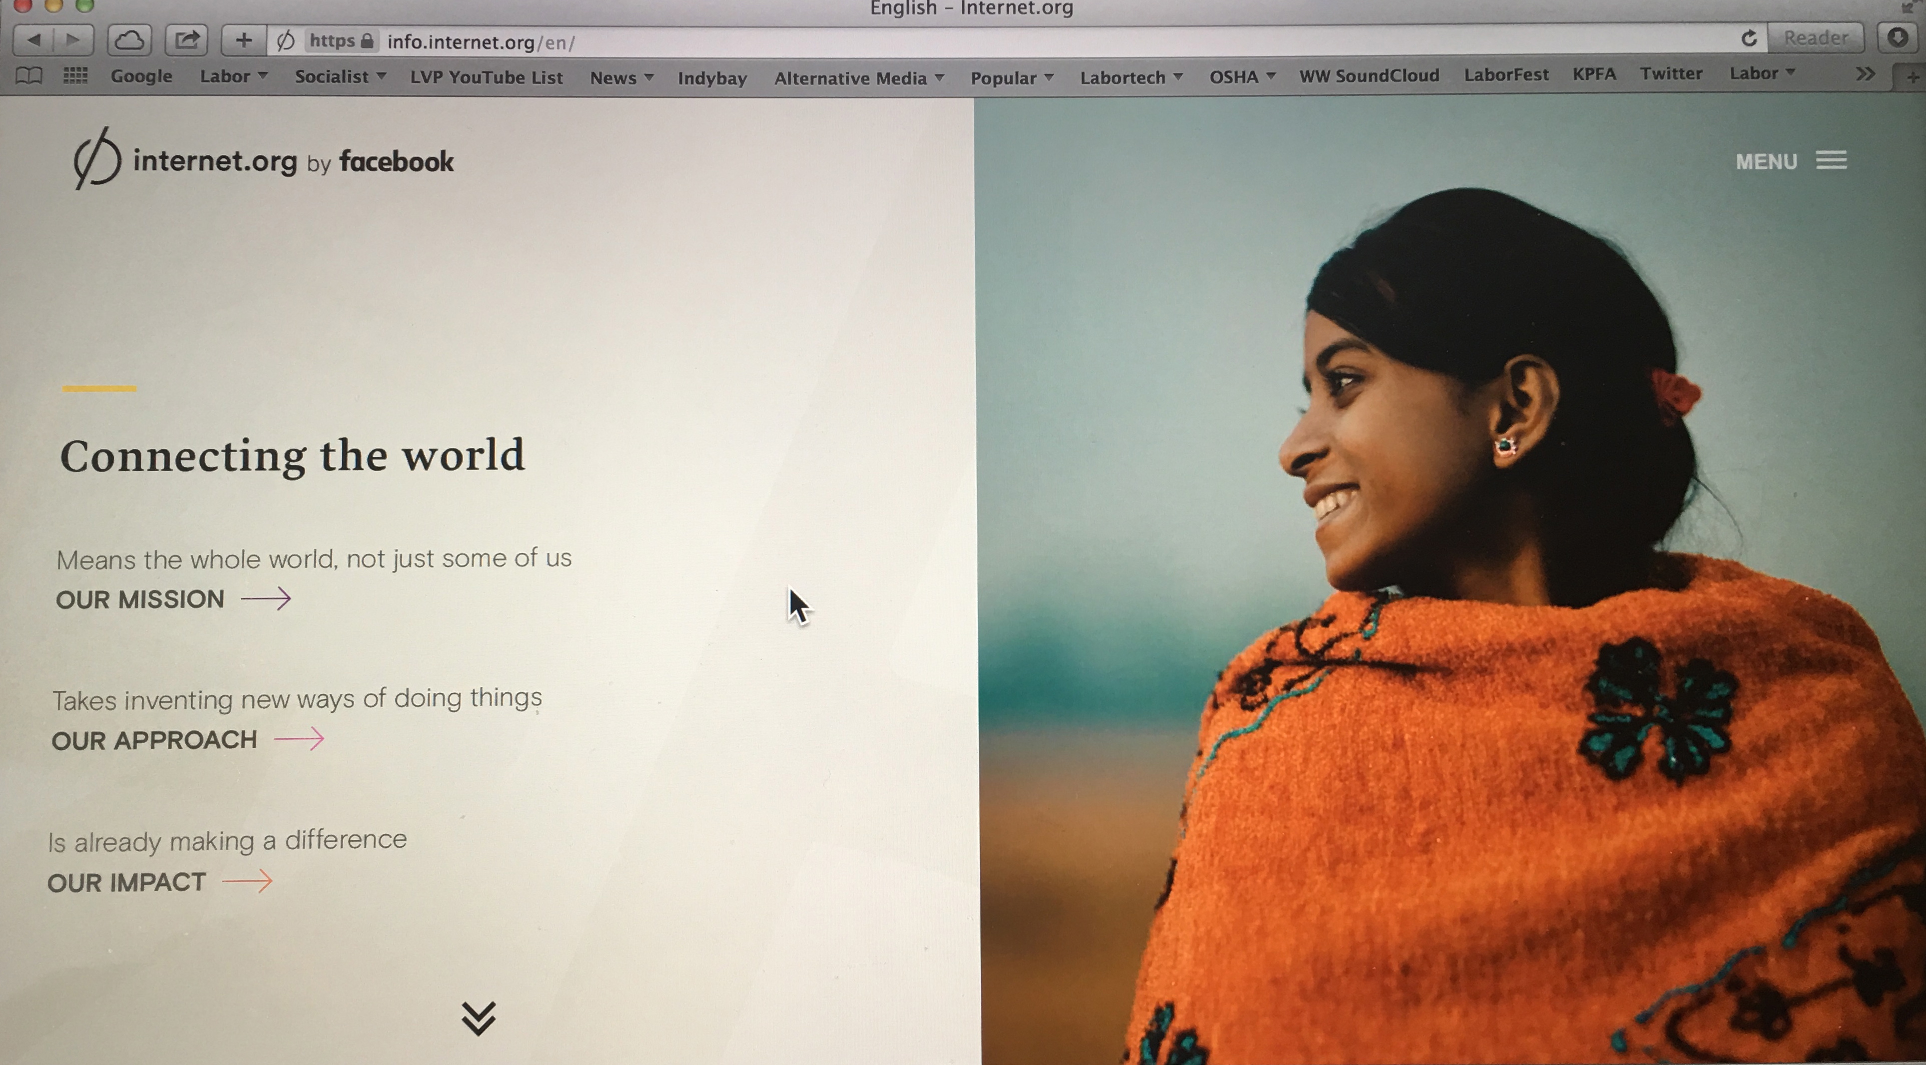This screenshot has width=1926, height=1065.
Task: Open the OSHA bookmarks dropdown
Action: click(x=1242, y=77)
